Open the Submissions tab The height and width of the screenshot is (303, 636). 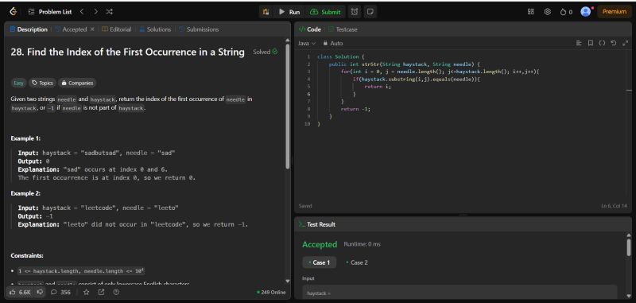pos(199,29)
